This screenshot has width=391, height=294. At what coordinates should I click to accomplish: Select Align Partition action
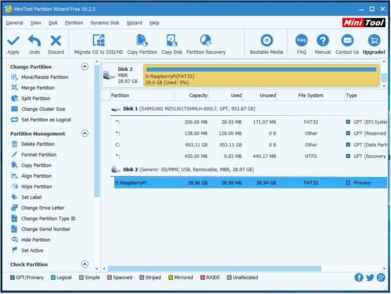pos(36,176)
